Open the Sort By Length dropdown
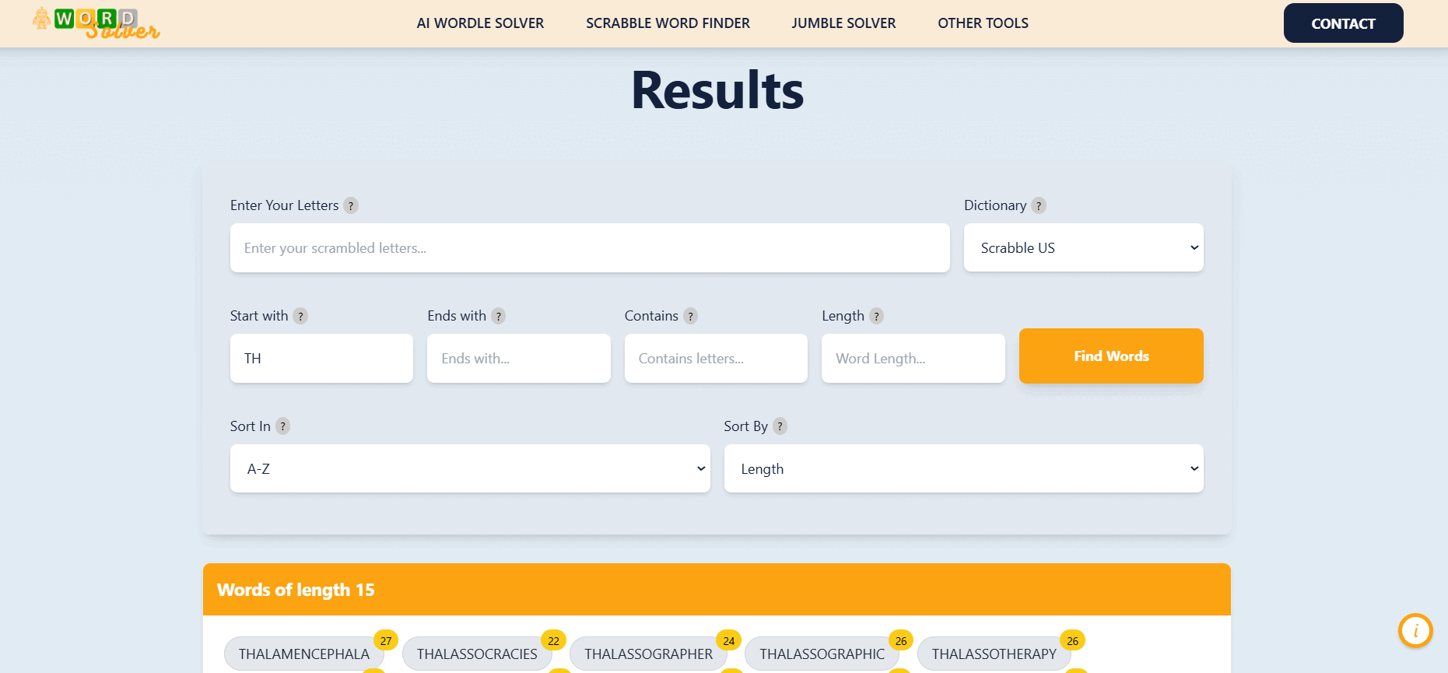 coord(963,468)
